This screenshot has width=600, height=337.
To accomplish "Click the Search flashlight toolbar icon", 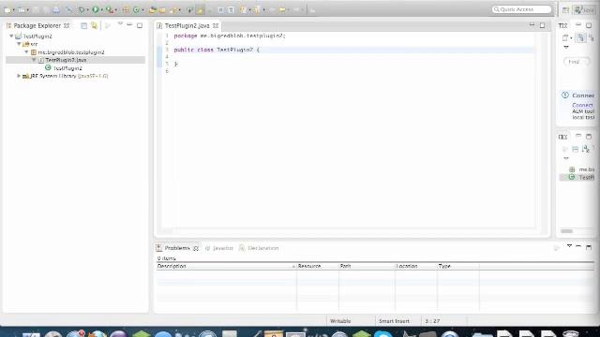I will pyautogui.click(x=174, y=9).
